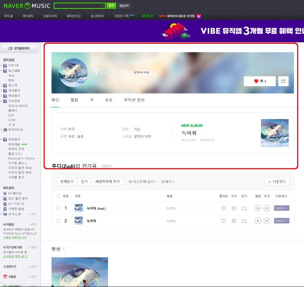Open the 라디오 menu link
Viewport: 304px width, 287px height.
(x=147, y=16)
